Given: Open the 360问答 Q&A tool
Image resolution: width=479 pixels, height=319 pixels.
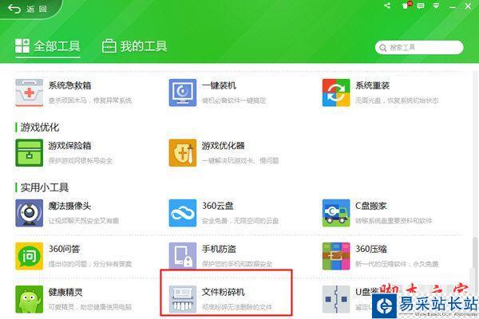Looking at the screenshot, I should click(x=30, y=256).
